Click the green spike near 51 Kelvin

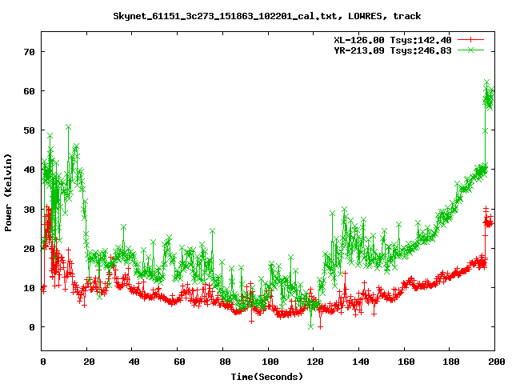(x=69, y=126)
